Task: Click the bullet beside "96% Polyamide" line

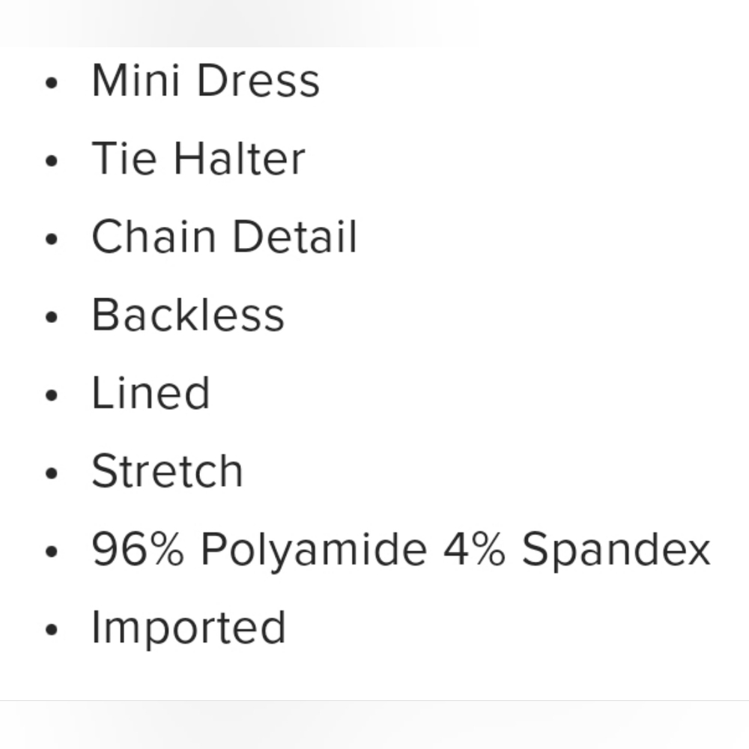Action: 51,551
